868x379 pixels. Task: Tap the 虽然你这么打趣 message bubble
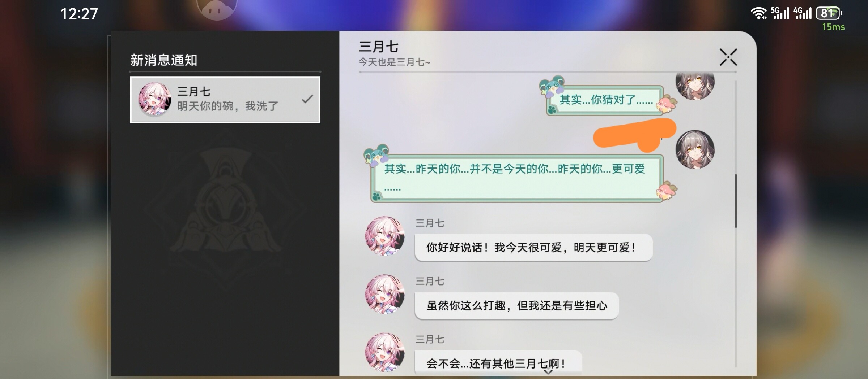coord(516,306)
